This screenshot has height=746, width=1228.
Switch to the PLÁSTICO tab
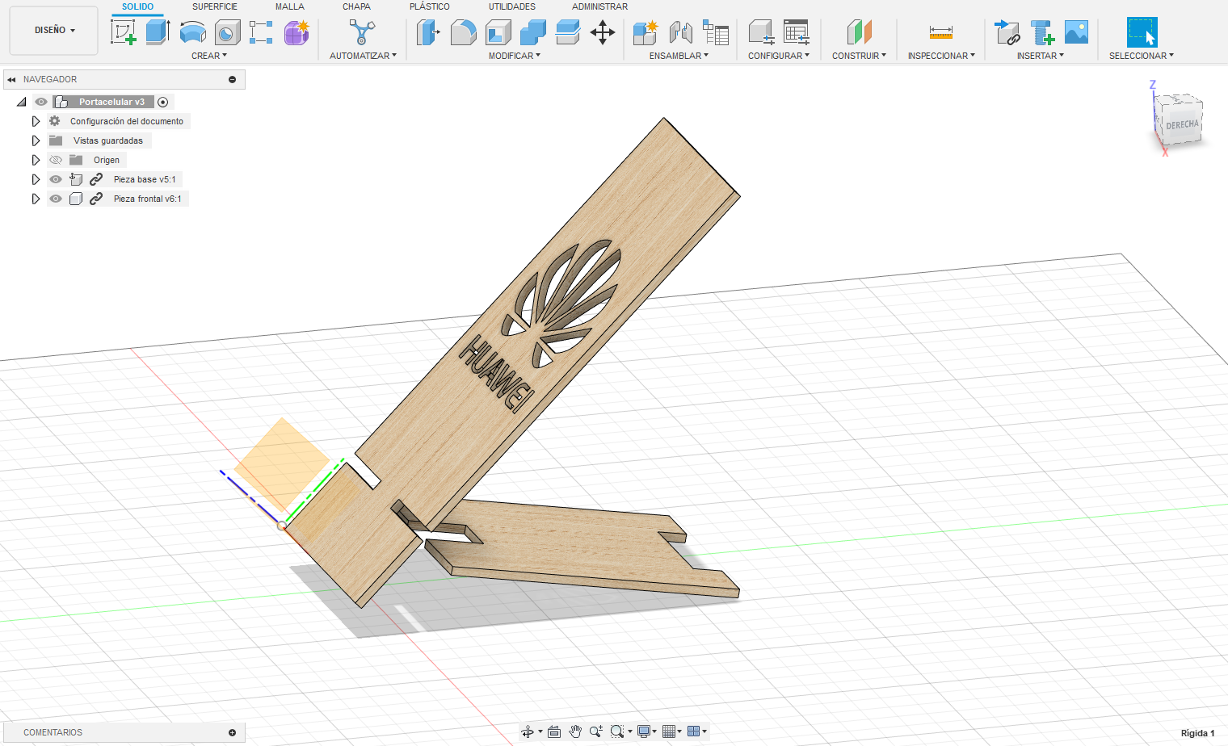coord(430,6)
